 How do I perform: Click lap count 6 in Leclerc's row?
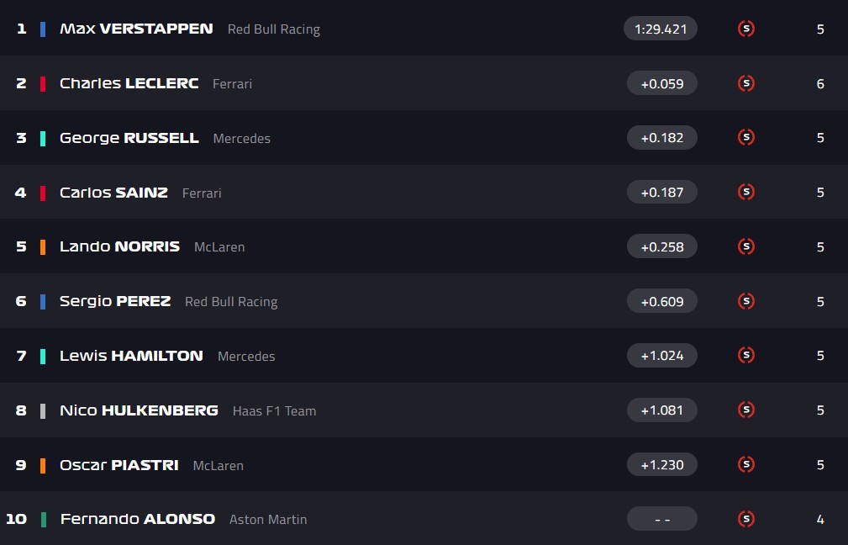point(820,83)
